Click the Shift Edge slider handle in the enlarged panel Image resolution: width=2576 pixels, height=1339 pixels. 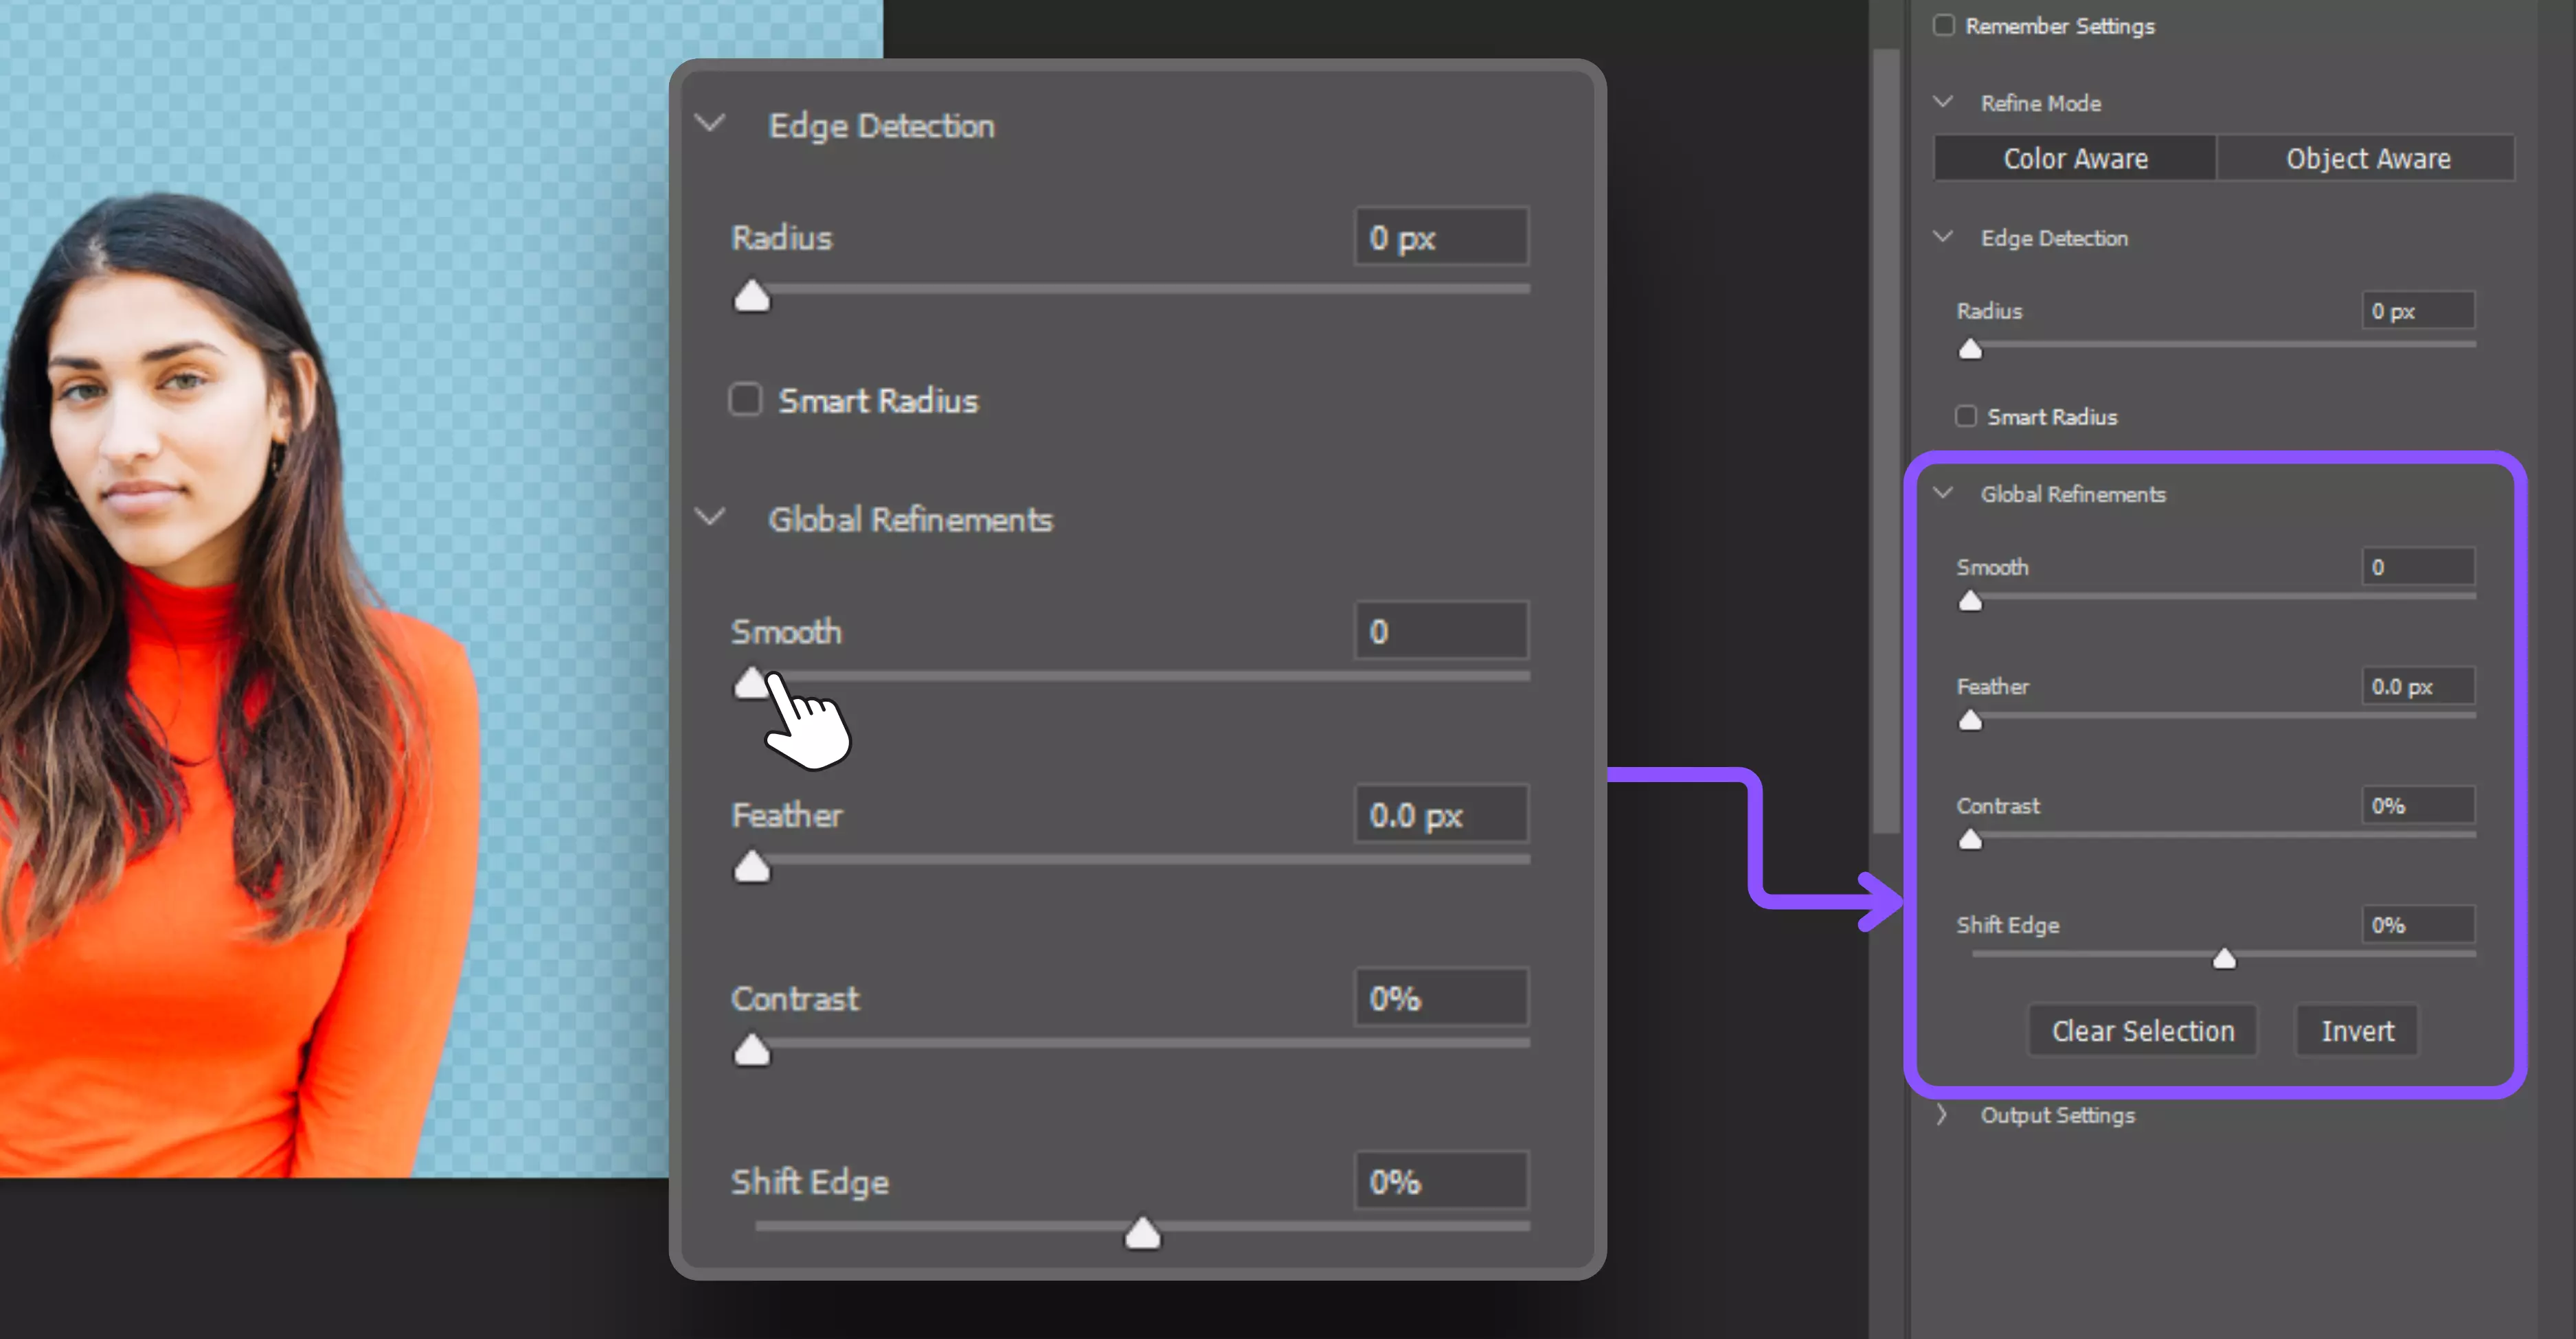[1142, 1234]
